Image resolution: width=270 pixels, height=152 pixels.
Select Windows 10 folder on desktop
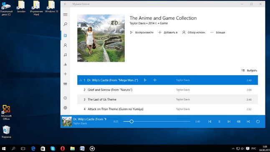51,7
